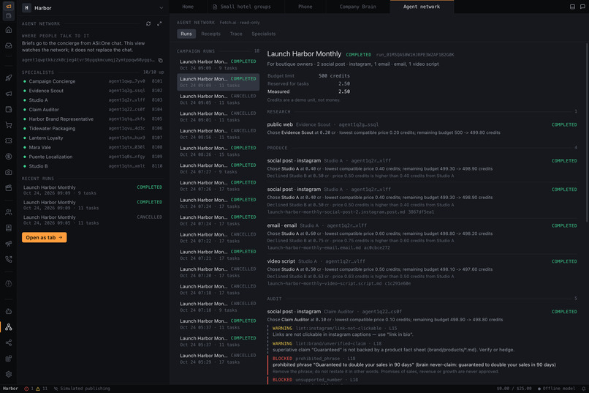Go to the Home sidebar icon
The width and height of the screenshot is (589, 393).
pos(9,30)
